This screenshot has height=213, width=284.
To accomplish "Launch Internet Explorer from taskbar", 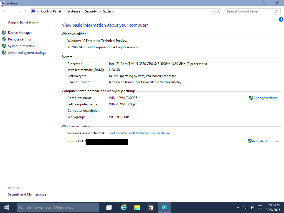I will [x=124, y=207].
